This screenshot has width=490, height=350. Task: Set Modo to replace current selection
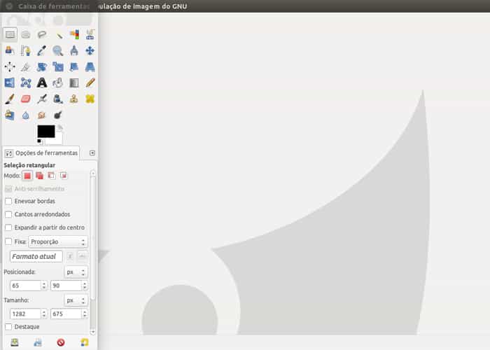tap(27, 176)
